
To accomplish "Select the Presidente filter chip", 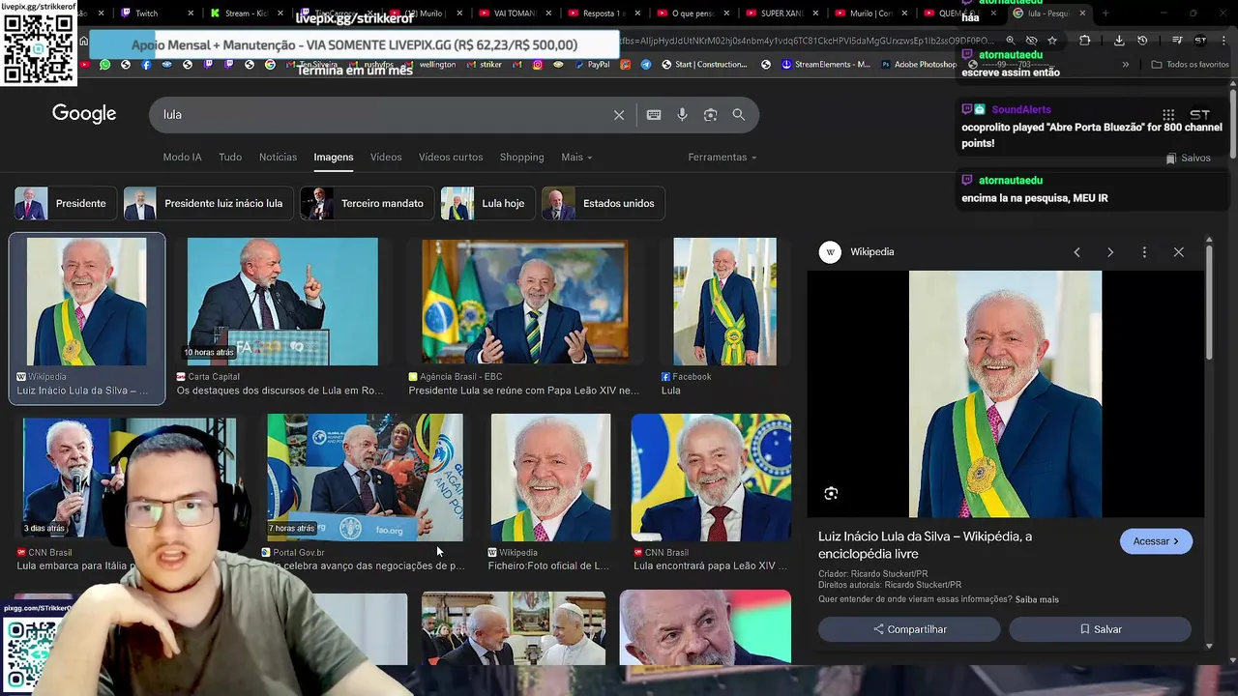I will point(65,204).
